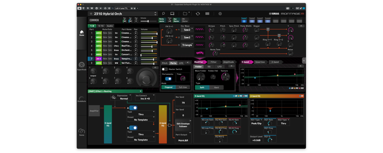Toggle Insertion B switch

[x=133, y=128]
